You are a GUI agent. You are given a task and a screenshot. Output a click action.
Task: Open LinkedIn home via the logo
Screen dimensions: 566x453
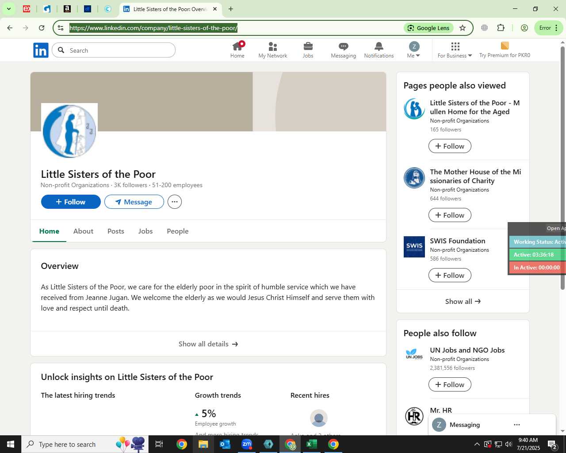(x=41, y=50)
